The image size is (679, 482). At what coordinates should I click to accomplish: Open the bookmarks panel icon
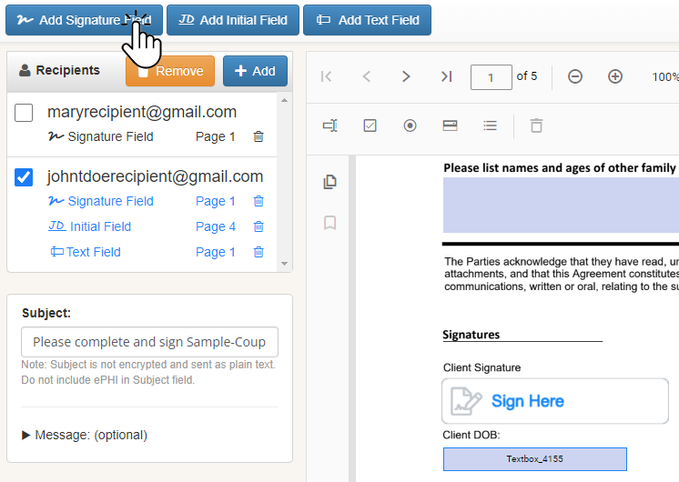coord(330,223)
